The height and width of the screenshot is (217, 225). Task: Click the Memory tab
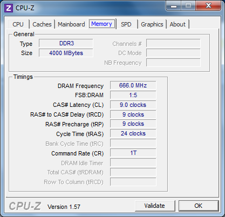click(x=102, y=24)
